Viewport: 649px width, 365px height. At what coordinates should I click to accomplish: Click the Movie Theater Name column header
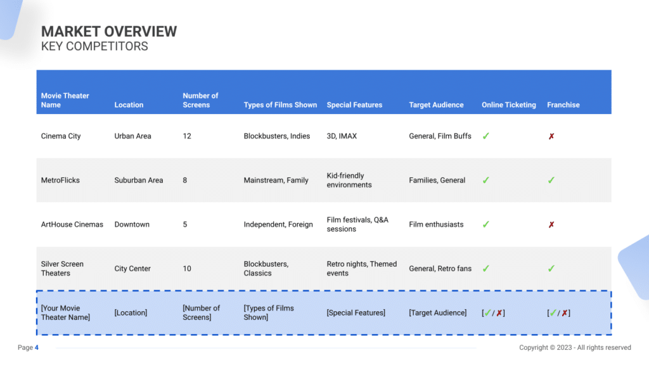65,100
